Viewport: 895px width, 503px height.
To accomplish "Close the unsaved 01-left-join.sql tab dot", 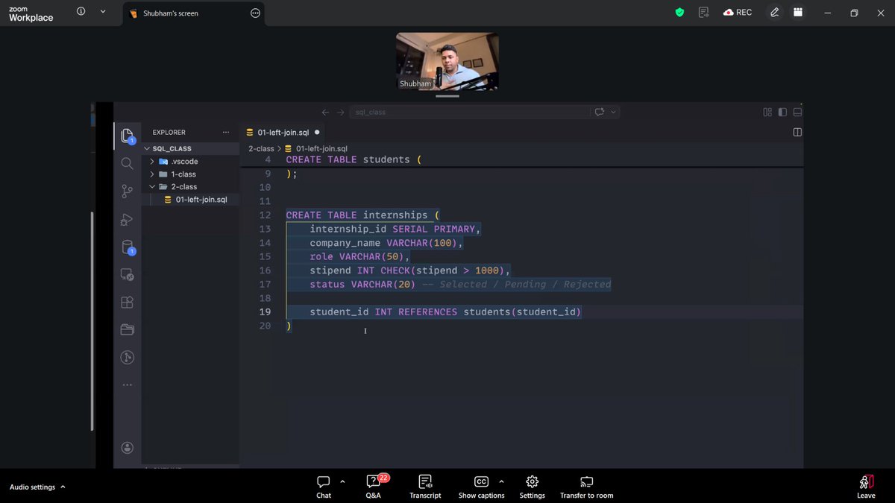I will 317,133.
